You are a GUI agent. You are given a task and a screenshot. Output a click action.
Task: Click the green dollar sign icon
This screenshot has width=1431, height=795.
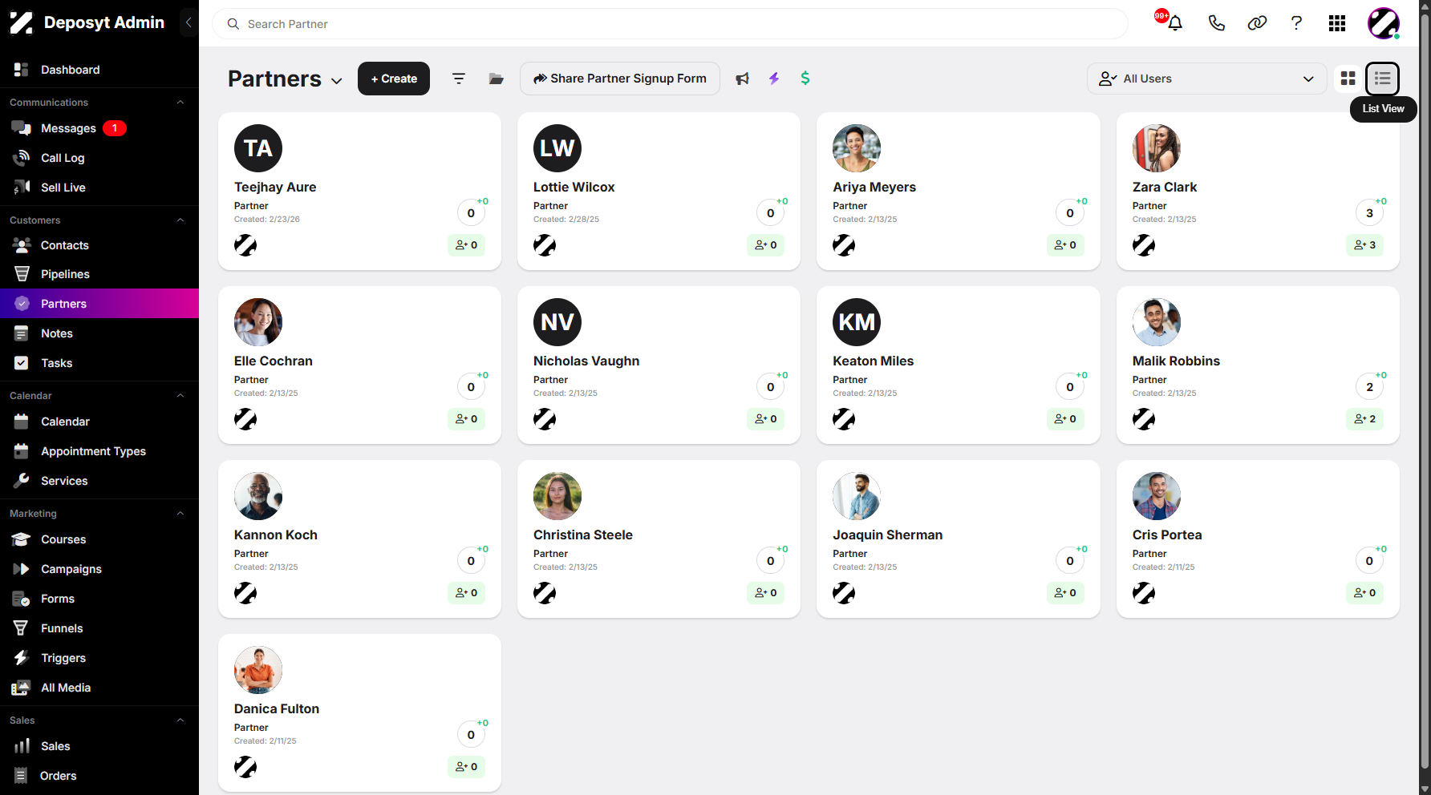805,79
